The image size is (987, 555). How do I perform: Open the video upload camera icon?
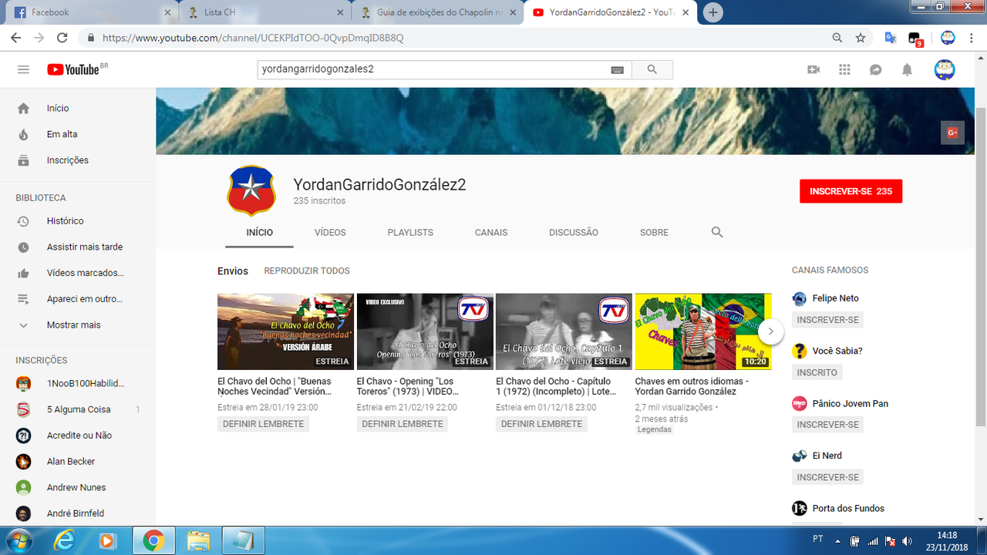[813, 69]
